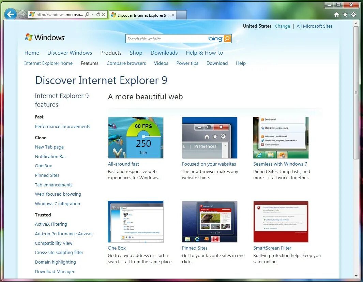Click the Windows 7 jump list thumbnail
This screenshot has height=282, width=363.
tap(281, 138)
